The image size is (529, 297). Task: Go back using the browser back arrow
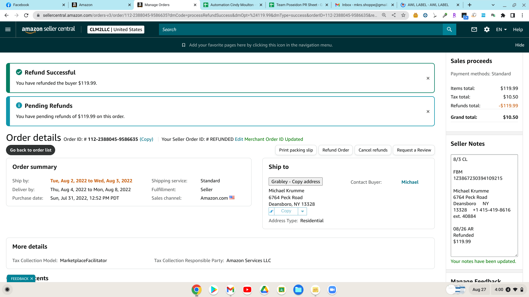7,15
